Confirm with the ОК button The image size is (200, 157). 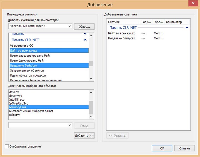tap(162, 148)
